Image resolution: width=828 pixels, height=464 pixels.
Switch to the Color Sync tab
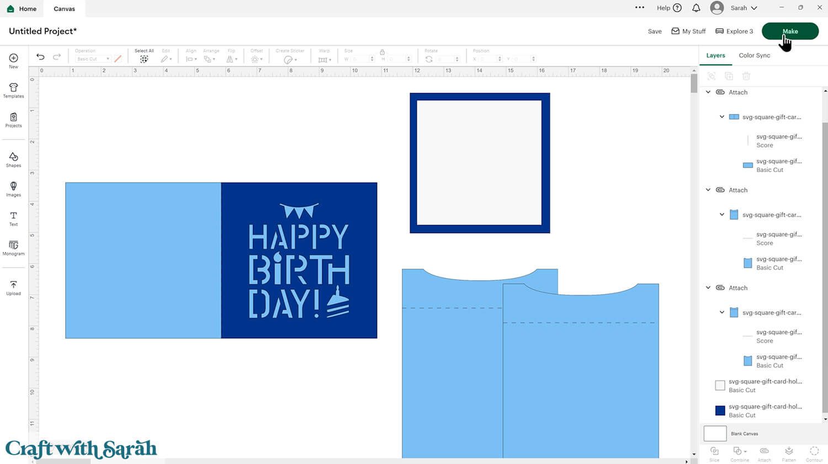(754, 55)
